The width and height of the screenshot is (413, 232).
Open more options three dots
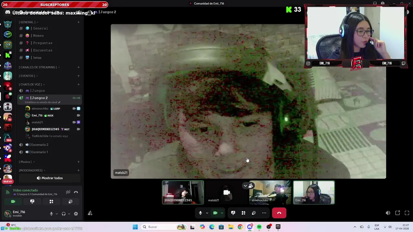[264, 213]
